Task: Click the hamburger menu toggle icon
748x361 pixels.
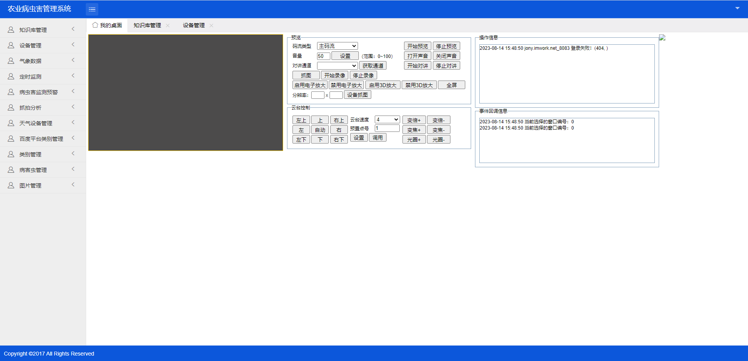Action: point(92,9)
